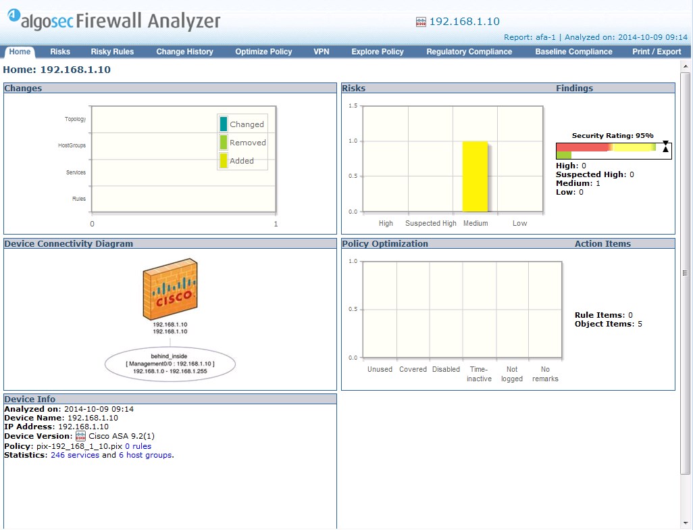Image resolution: width=693 pixels, height=530 pixels.
Task: Click the Rule Items: 0 text
Action: [604, 315]
